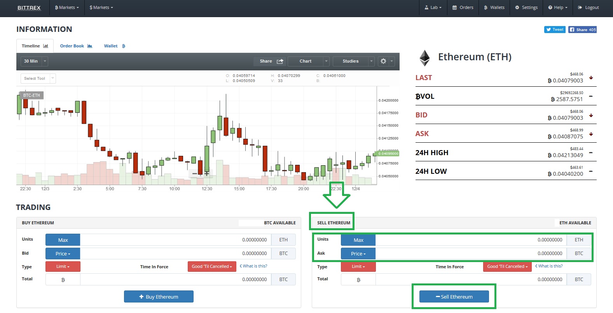The width and height of the screenshot is (613, 313).
Task: Open the ฿ Markets dropdown menu
Action: tap(67, 8)
